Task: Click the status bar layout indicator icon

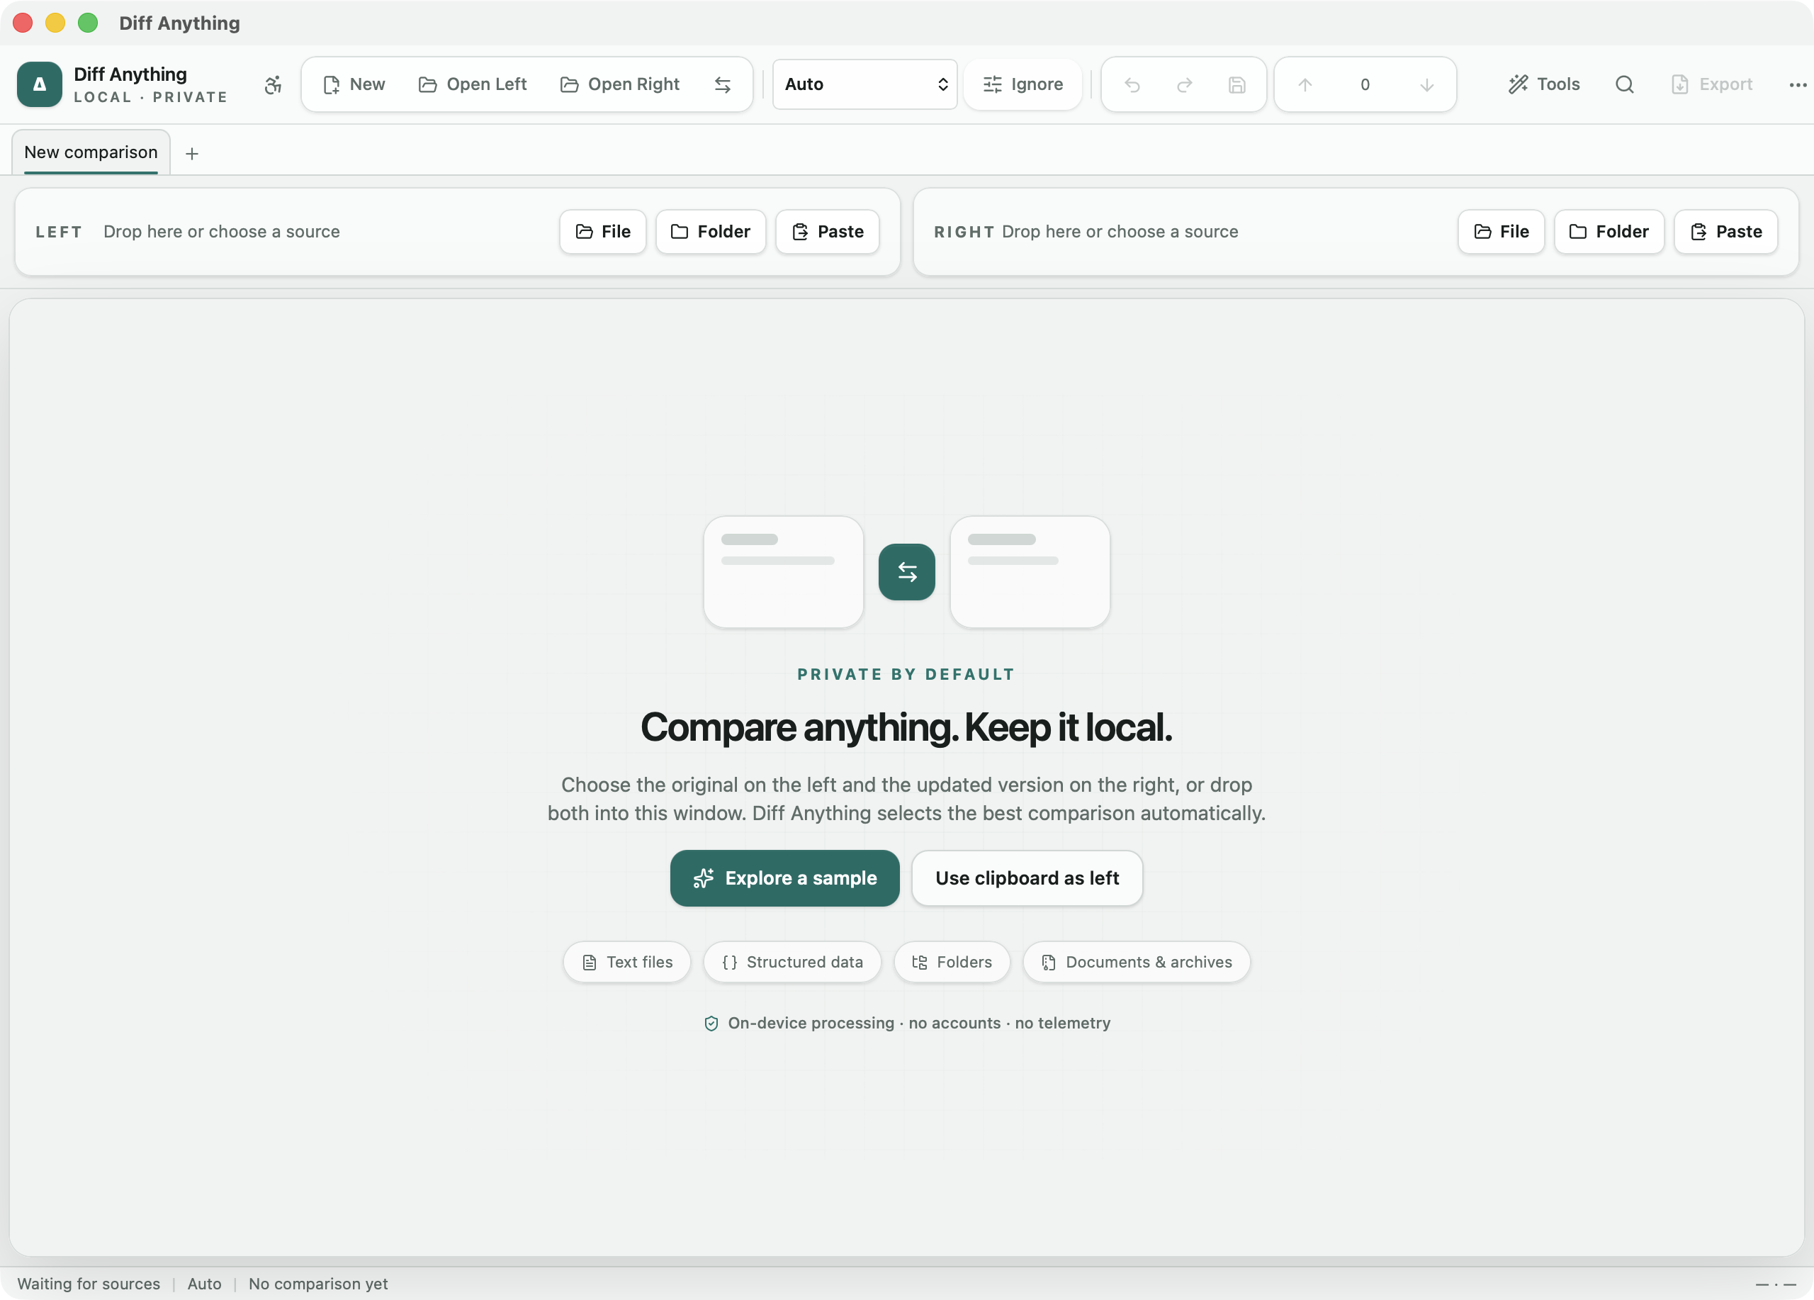Action: point(1776,1284)
